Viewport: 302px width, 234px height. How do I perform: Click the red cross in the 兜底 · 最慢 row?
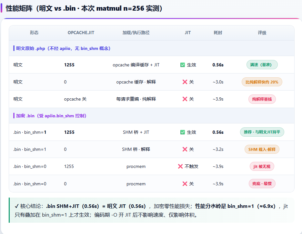185,184
